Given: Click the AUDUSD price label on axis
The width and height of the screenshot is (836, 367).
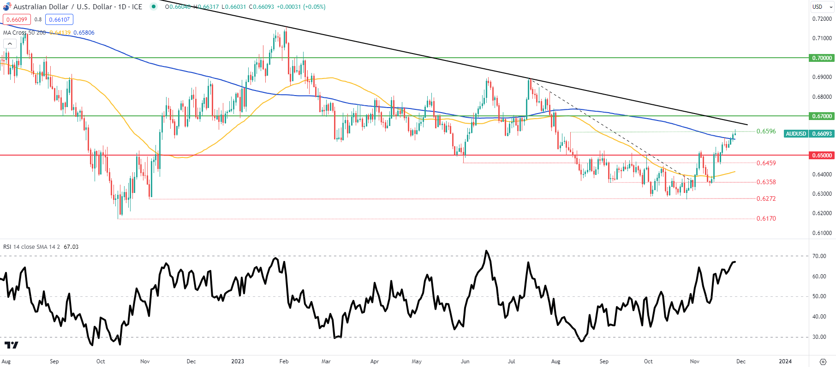Looking at the screenshot, I should (796, 134).
